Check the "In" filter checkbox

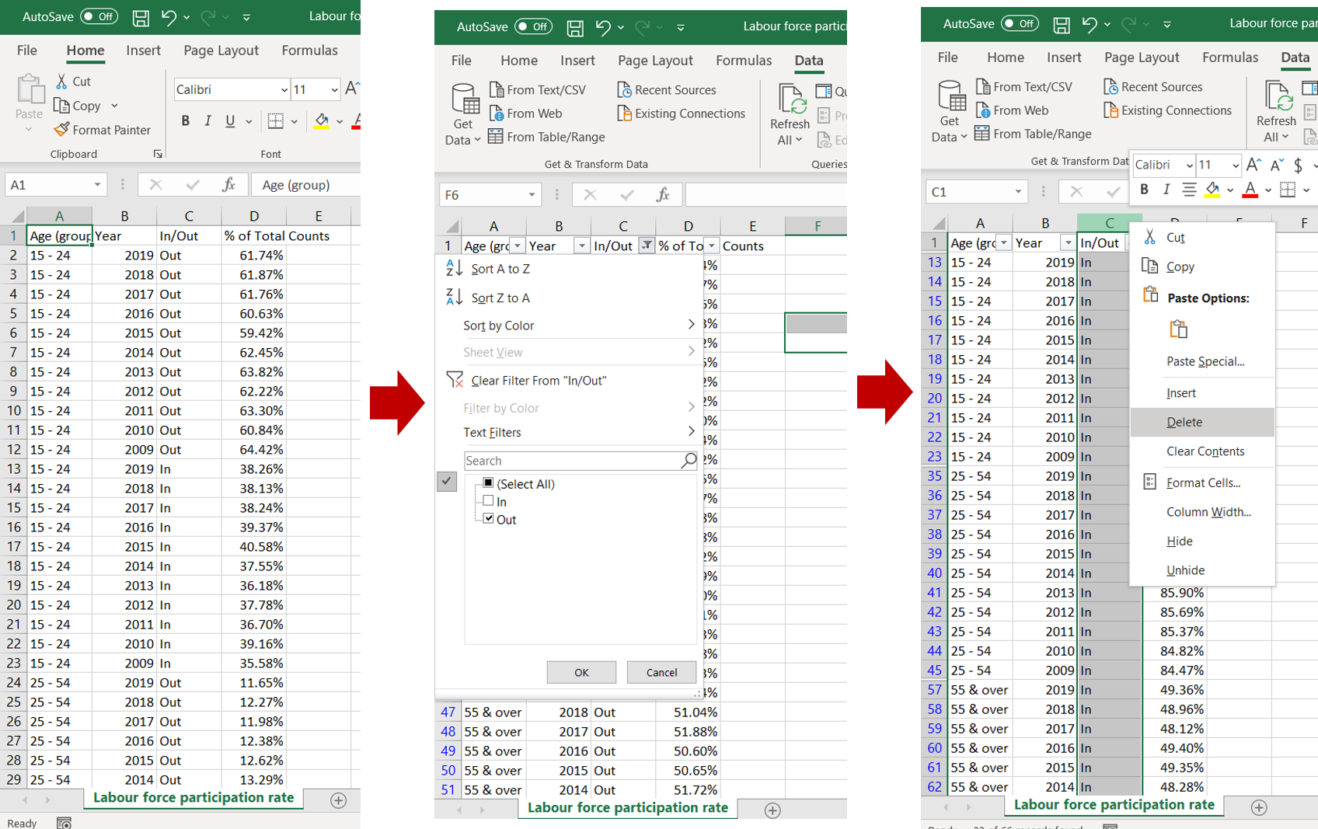(488, 501)
